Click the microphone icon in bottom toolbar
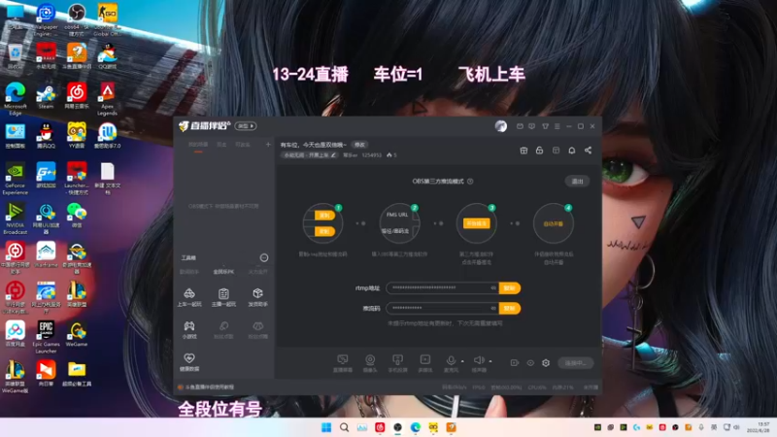This screenshot has height=437, width=777. 451,360
